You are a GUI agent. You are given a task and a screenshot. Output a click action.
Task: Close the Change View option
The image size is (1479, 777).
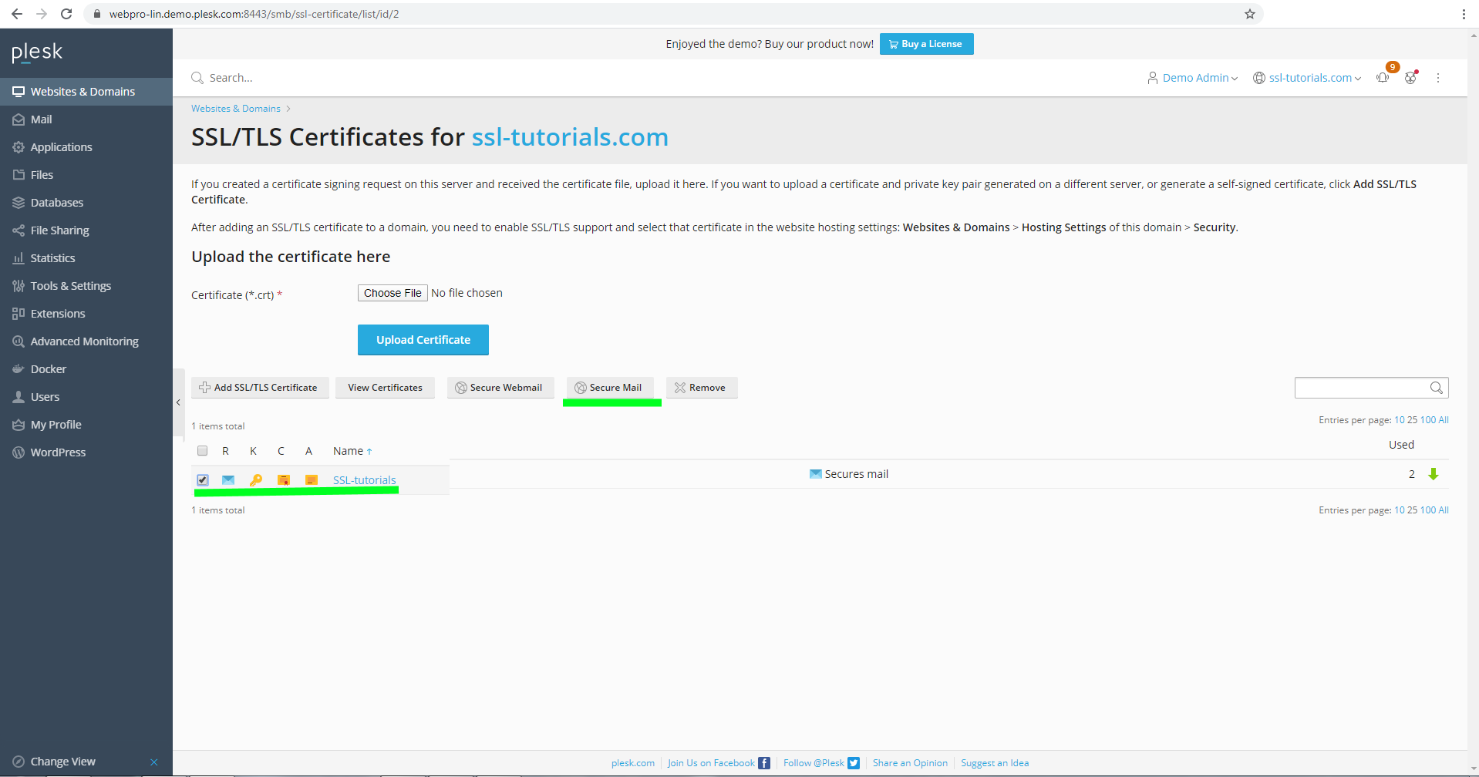pos(154,762)
